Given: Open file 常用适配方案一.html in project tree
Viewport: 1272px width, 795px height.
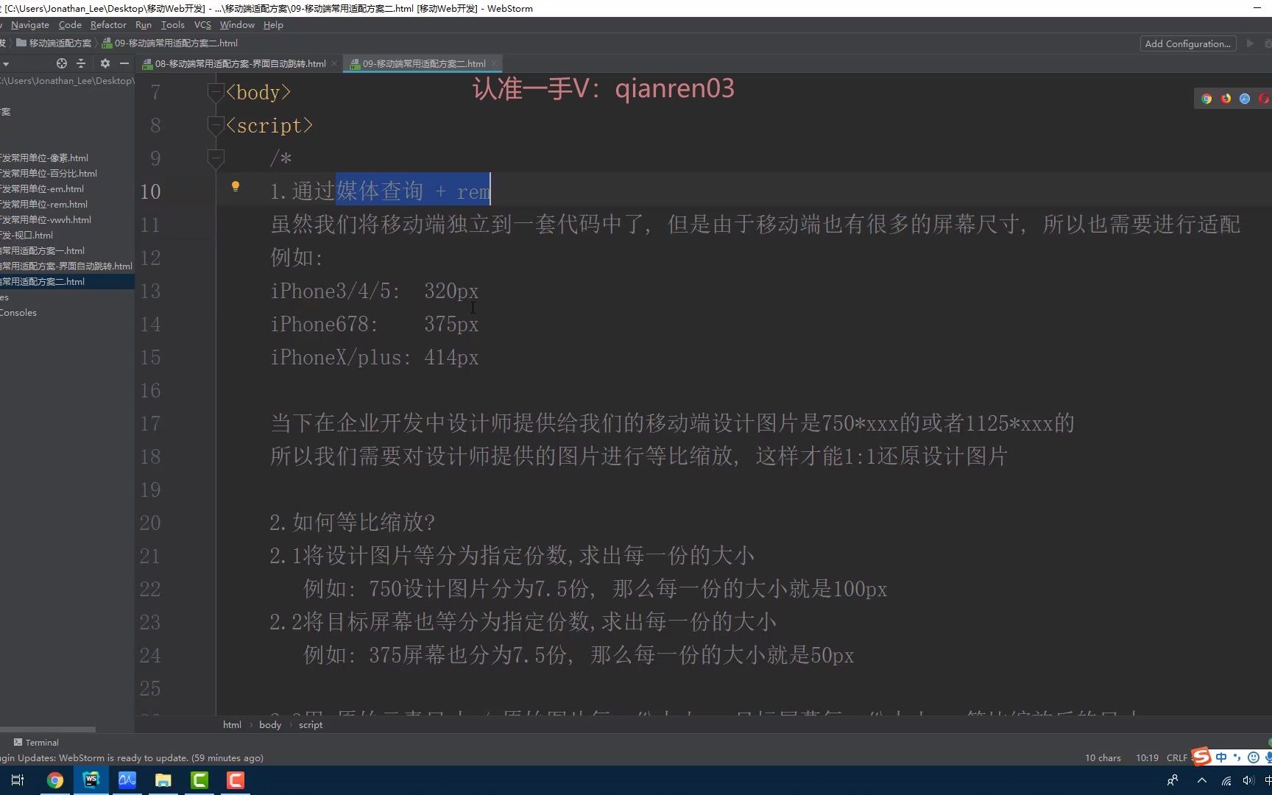Looking at the screenshot, I should click(43, 251).
